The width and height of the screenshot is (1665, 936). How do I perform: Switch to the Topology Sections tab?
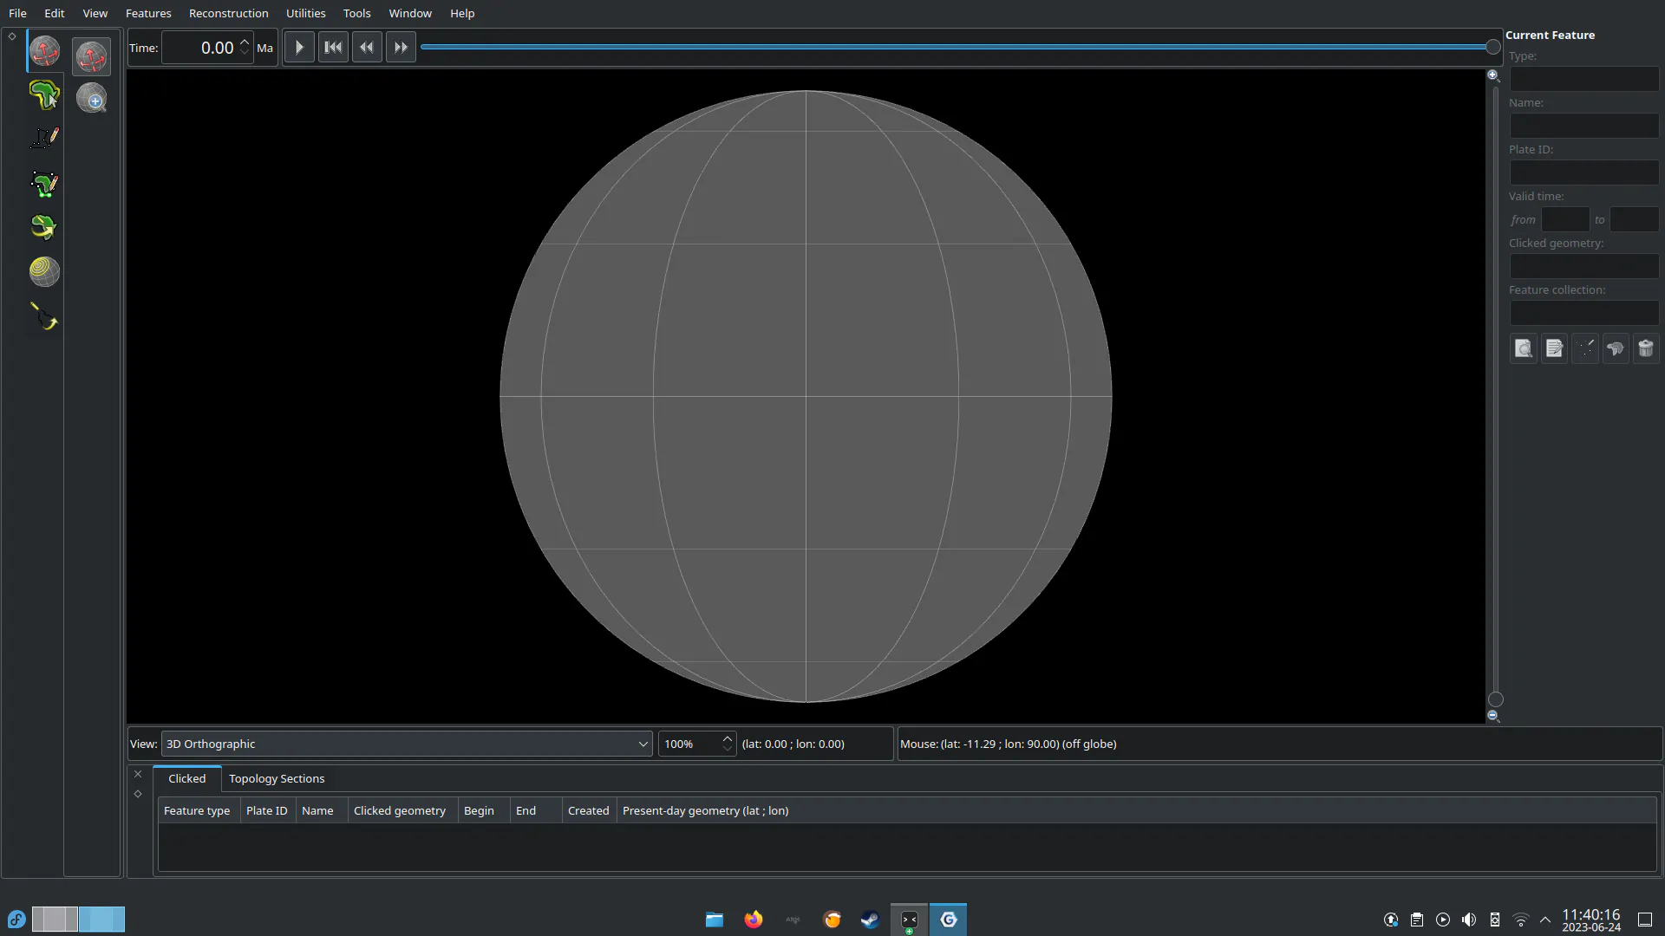pos(277,778)
